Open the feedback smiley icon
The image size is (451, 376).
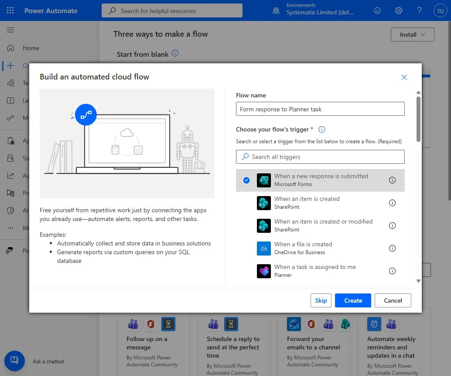(x=377, y=10)
